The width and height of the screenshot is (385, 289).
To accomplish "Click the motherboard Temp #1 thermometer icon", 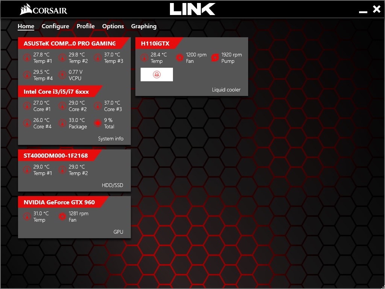I will (27, 58).
